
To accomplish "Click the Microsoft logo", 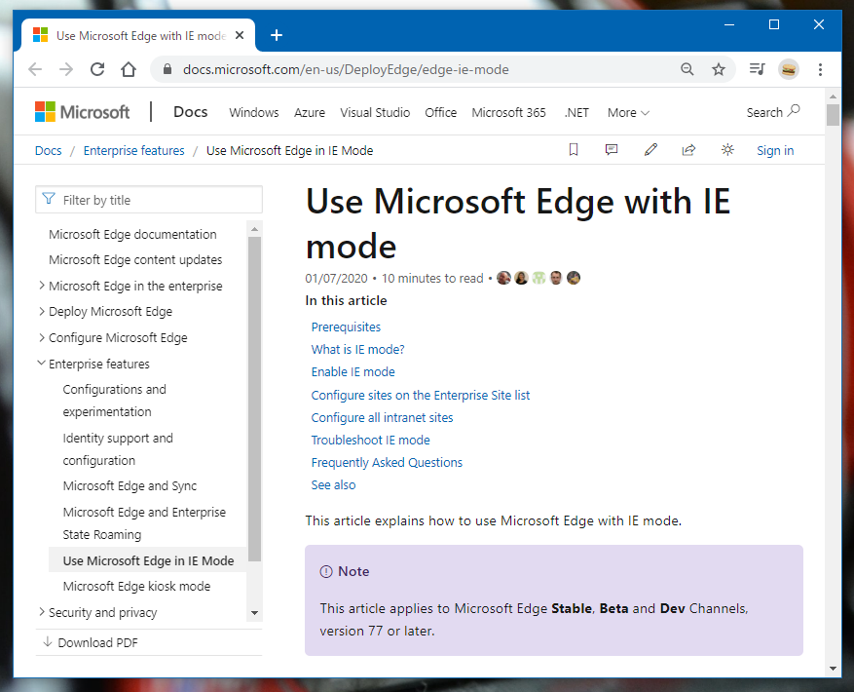I will 82,112.
